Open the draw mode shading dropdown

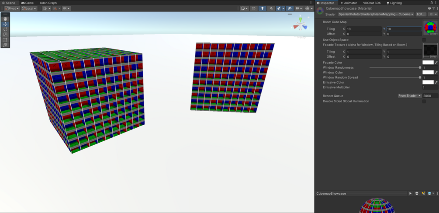pyautogui.click(x=244, y=8)
